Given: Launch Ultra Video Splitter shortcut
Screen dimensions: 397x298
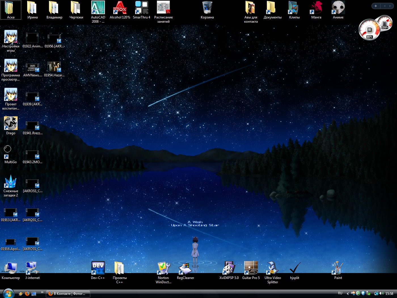Looking at the screenshot, I should [x=273, y=272].
